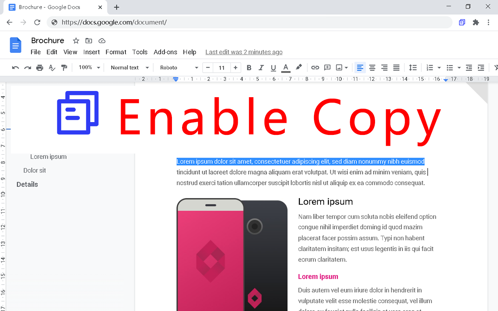This screenshot has width=498, height=311.
Task: Expand bulleted list options arrow
Action: 459,68
